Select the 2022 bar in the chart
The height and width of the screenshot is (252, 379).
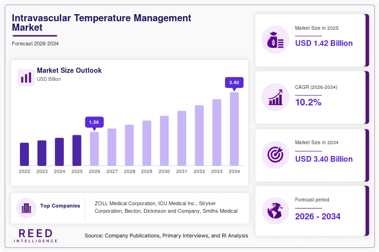25,154
